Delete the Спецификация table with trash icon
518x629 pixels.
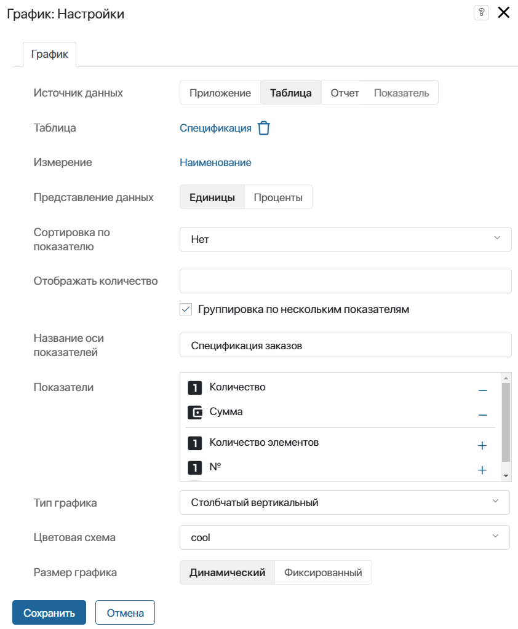coord(264,128)
